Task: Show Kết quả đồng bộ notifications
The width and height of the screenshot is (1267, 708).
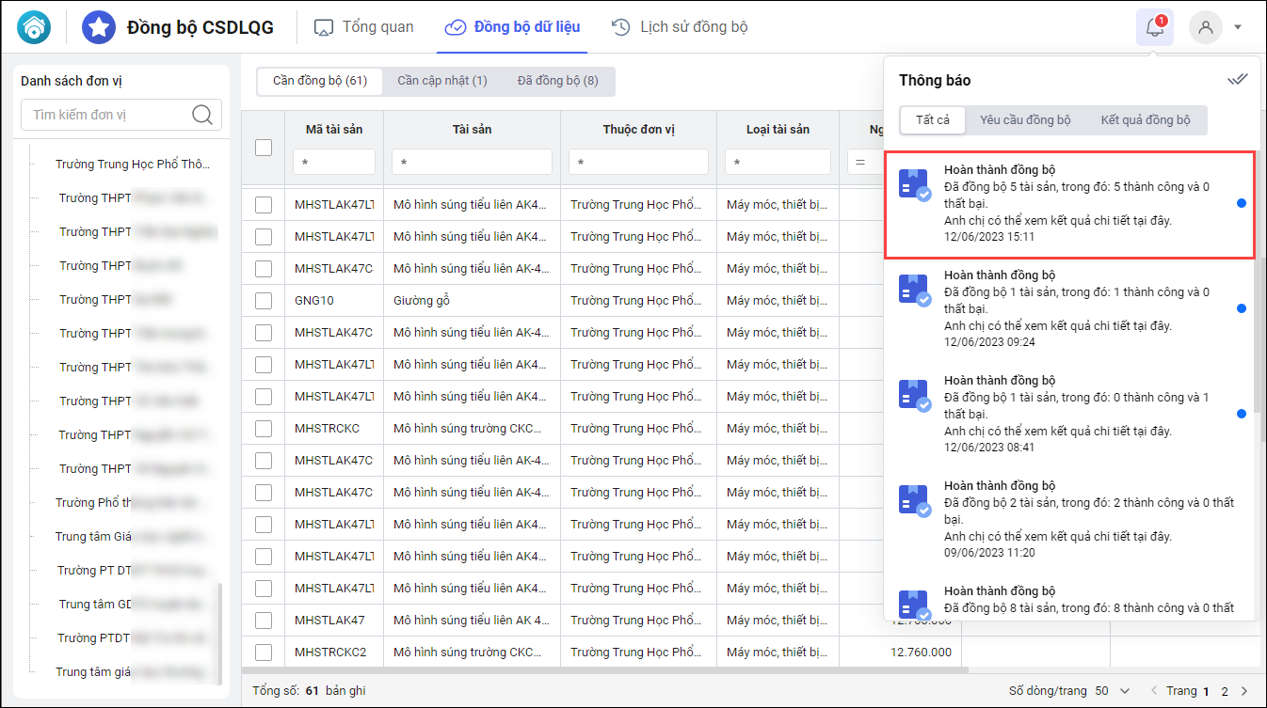Action: pyautogui.click(x=1146, y=119)
